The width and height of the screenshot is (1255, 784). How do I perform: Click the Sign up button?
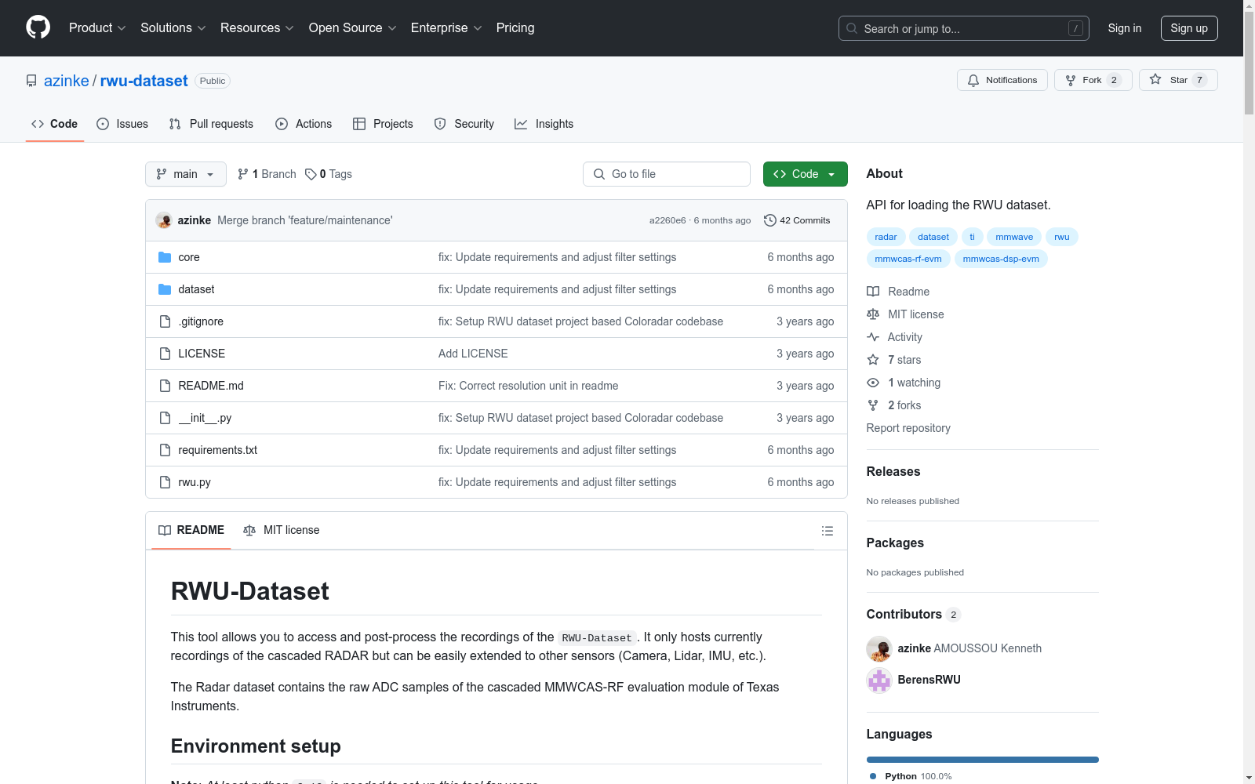(x=1189, y=28)
